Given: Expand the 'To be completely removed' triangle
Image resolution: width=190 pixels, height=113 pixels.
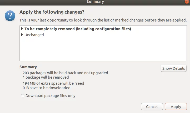Looking at the screenshot, I should coord(22,29).
